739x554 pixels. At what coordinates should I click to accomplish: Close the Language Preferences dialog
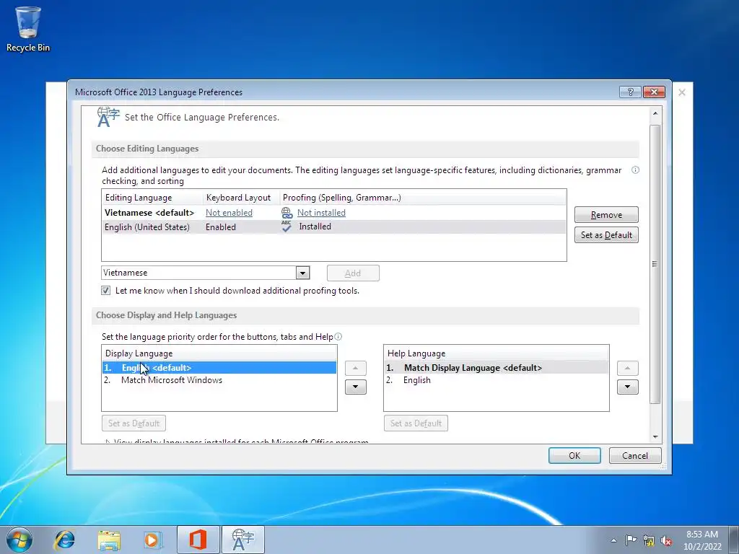tap(654, 92)
